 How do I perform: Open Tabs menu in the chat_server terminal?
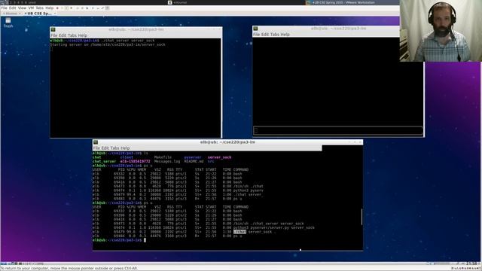click(x=72, y=35)
